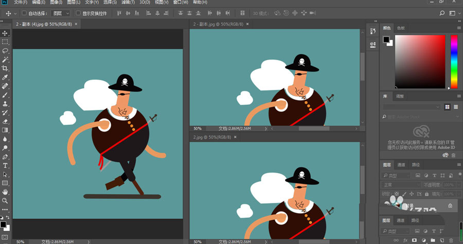Pick the Magic Wand tool
Viewport: 463px width, 244px height.
(x=5, y=60)
